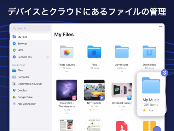Open the Photo Albums folder icon
Screen dimensions: 174x131
pos(67,52)
